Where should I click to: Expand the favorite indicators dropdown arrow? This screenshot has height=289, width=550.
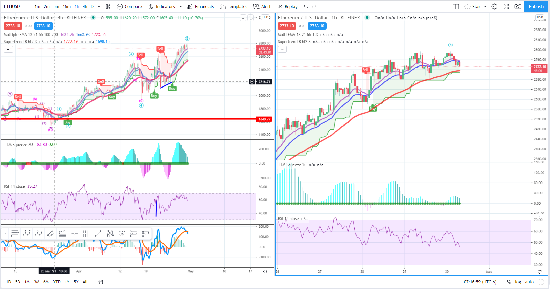tap(181, 6)
